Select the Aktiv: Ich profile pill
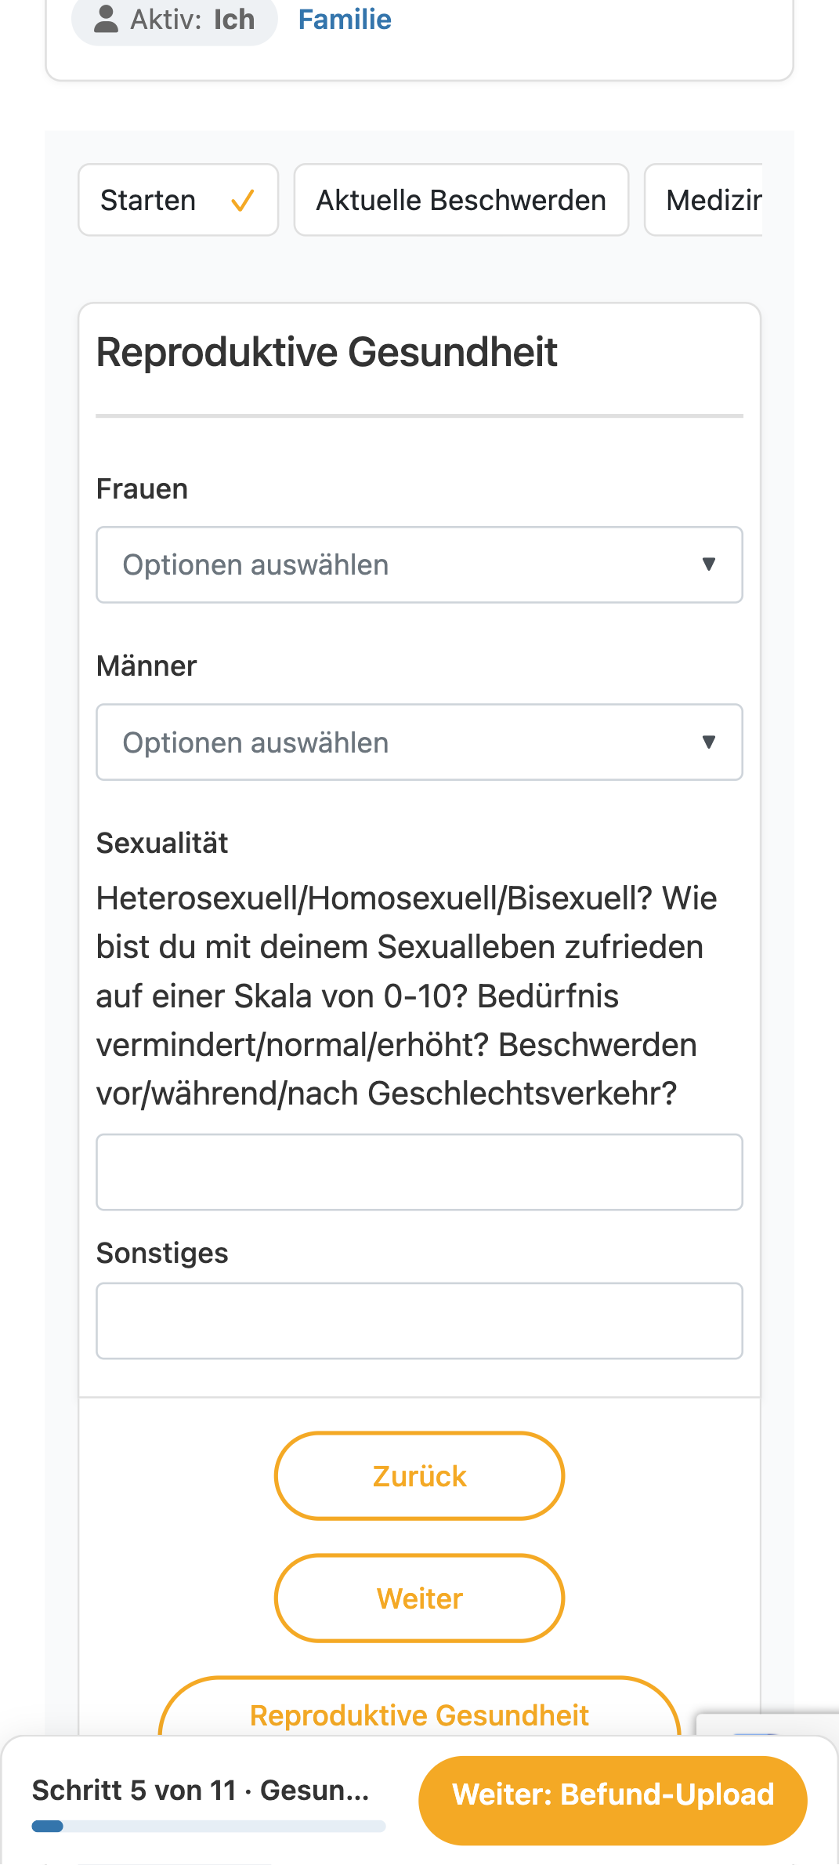The height and width of the screenshot is (1865, 839). (x=175, y=20)
